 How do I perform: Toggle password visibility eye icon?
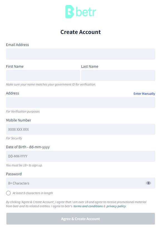pos(149,183)
